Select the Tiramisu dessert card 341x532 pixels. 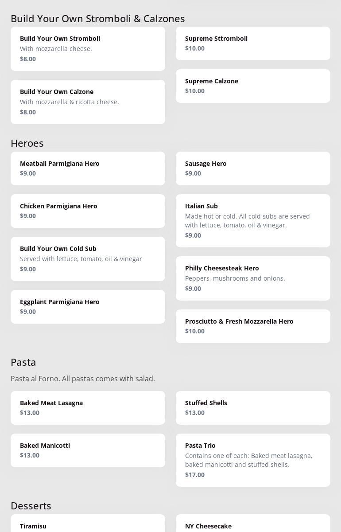click(88, 525)
